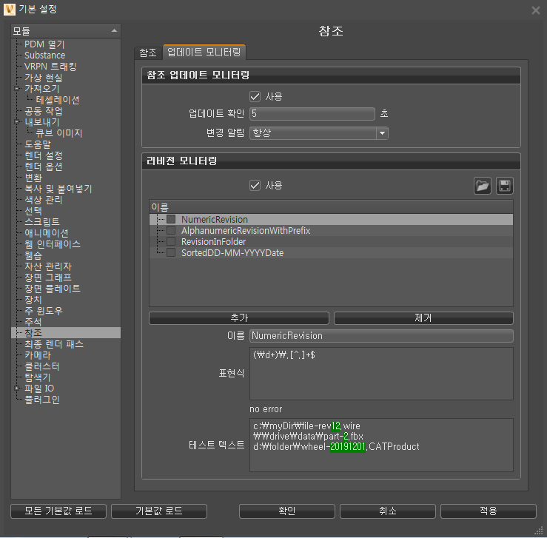The image size is (547, 538).
Task: Switch to the 참조 tab
Action: [148, 53]
